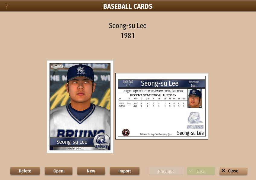Go to the Previous card
This screenshot has height=180, width=256.
click(x=166, y=171)
